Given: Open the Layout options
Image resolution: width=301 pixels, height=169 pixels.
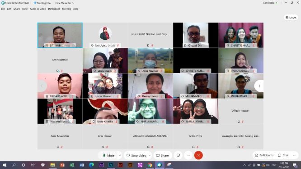Looking at the screenshot, I should 291,18.
